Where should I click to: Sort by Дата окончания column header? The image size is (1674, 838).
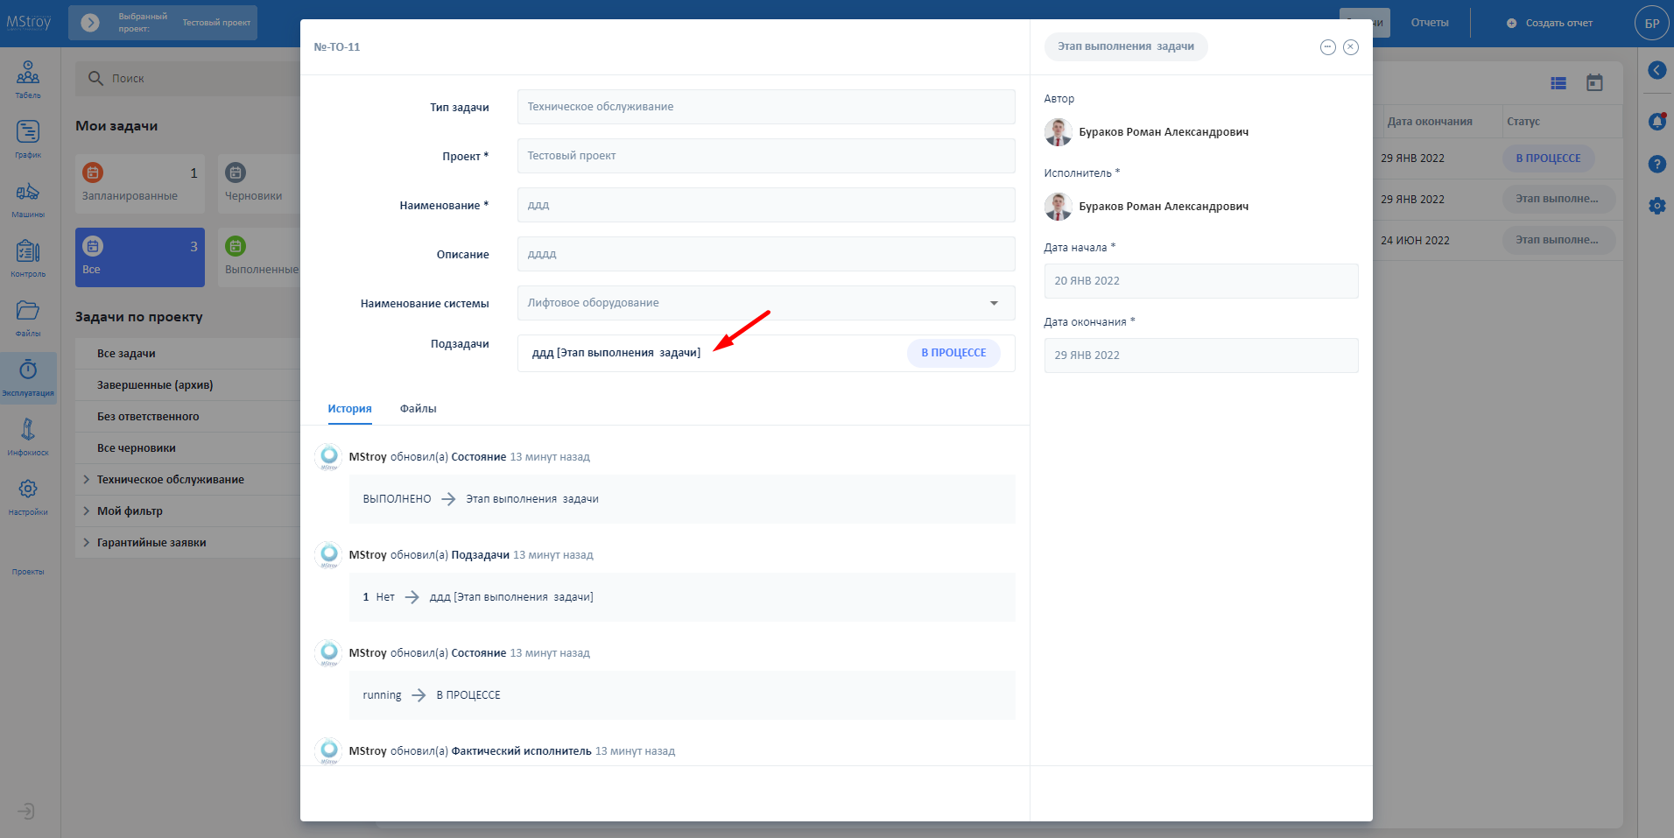point(1430,122)
